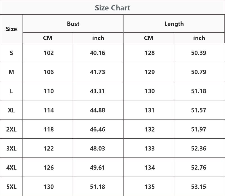
Task: Select the XL size row label
Action: coord(11,110)
